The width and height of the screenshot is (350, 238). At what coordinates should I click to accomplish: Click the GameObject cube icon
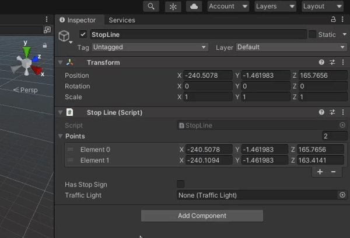tap(64, 36)
